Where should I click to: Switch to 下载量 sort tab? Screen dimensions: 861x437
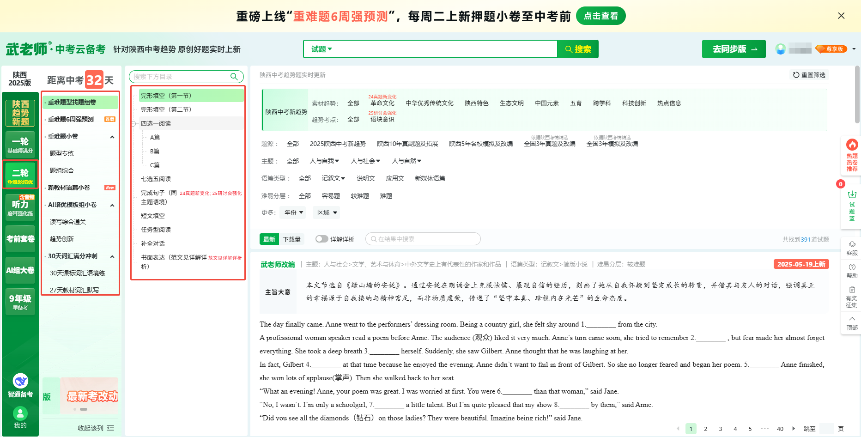291,239
